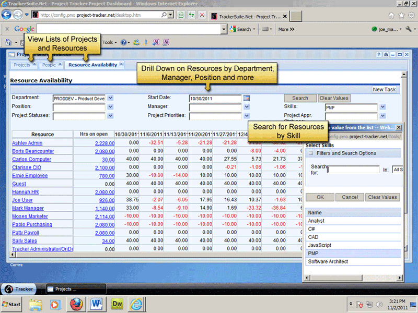
Task: Open the Start Date calendar picker icon
Action: pos(247,98)
